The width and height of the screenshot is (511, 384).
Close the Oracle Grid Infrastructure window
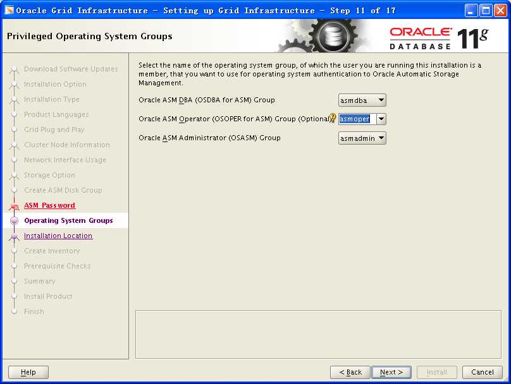click(x=500, y=11)
